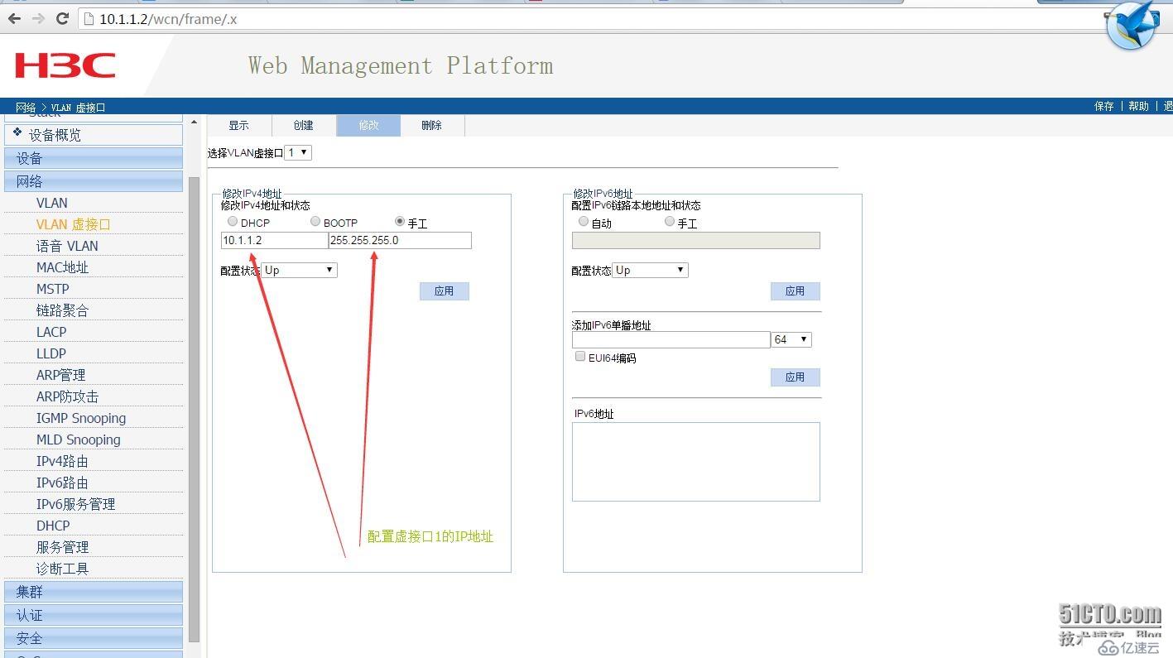Open MAC地址 in the sidebar
The width and height of the screenshot is (1173, 658).
coord(62,267)
